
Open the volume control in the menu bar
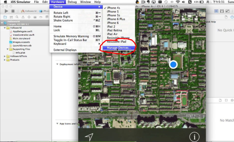(184, 2)
